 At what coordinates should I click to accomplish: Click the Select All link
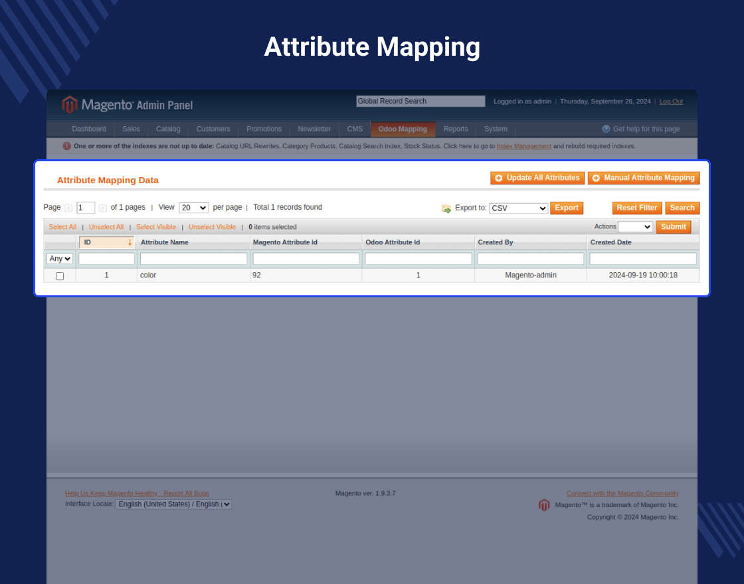point(62,227)
